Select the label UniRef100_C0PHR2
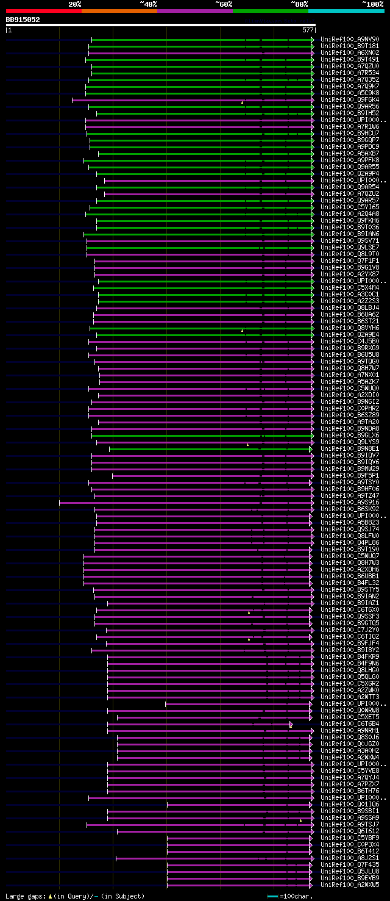Viewport: 390px width, 901px height. (x=350, y=409)
